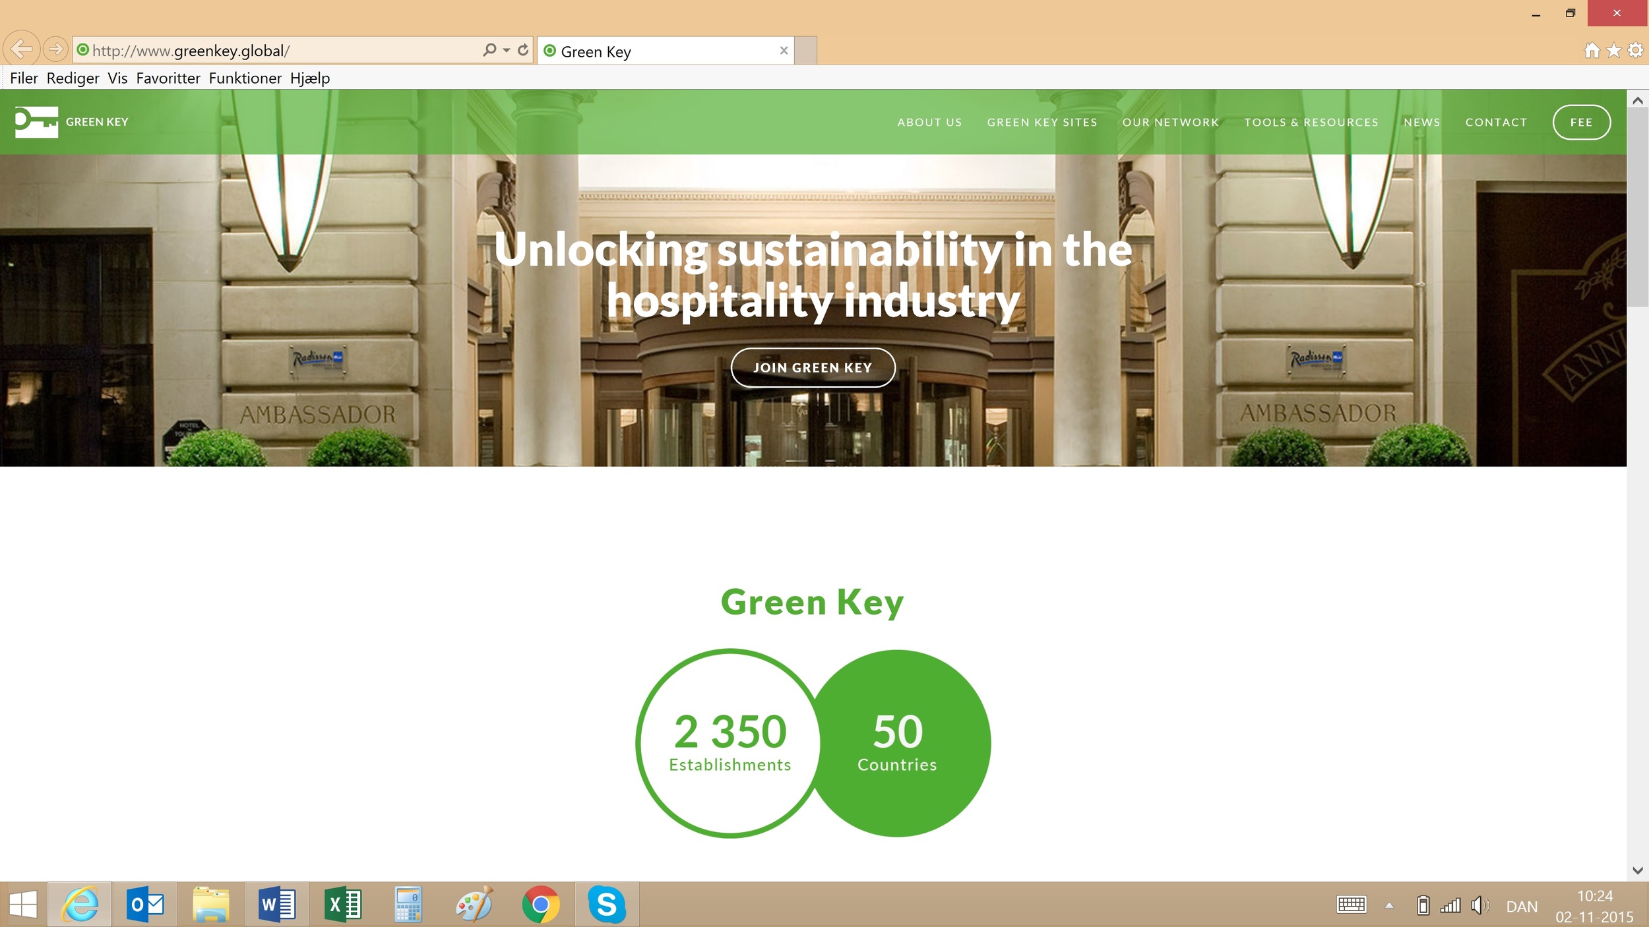The width and height of the screenshot is (1649, 927).
Task: Close the Green Key browser tab
Action: [784, 51]
